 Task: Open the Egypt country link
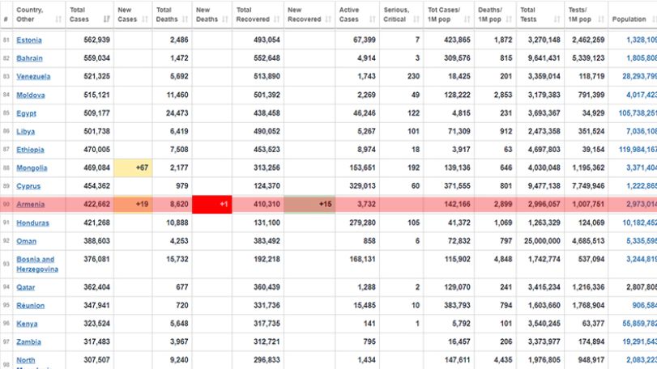[x=26, y=113]
